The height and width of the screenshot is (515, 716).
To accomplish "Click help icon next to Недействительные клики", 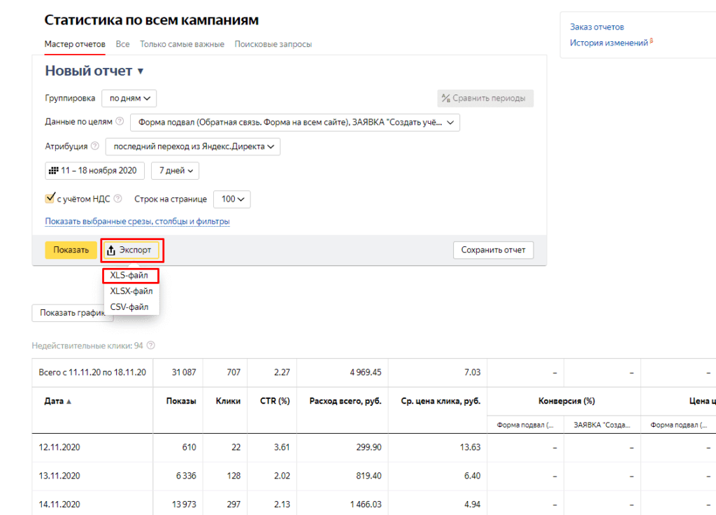I will coord(151,346).
